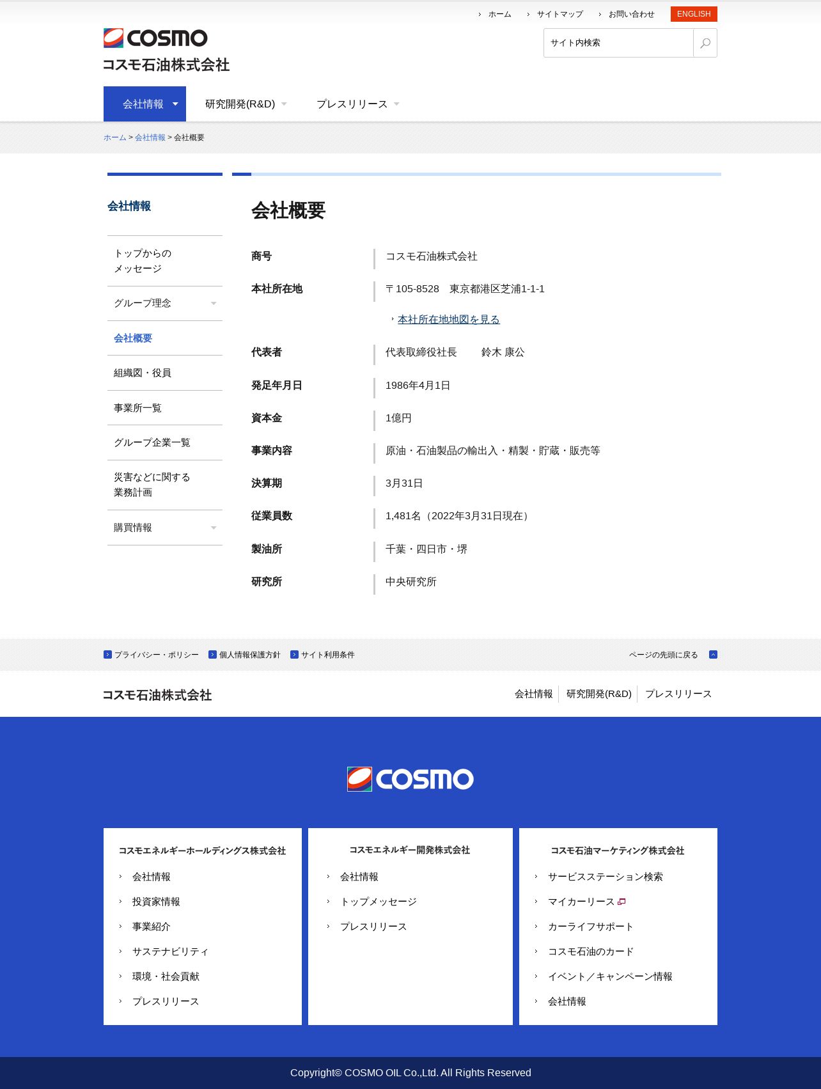Open the 研究開発(R&D) navigation dropdown
Image resolution: width=821 pixels, height=1089 pixels.
click(x=246, y=104)
